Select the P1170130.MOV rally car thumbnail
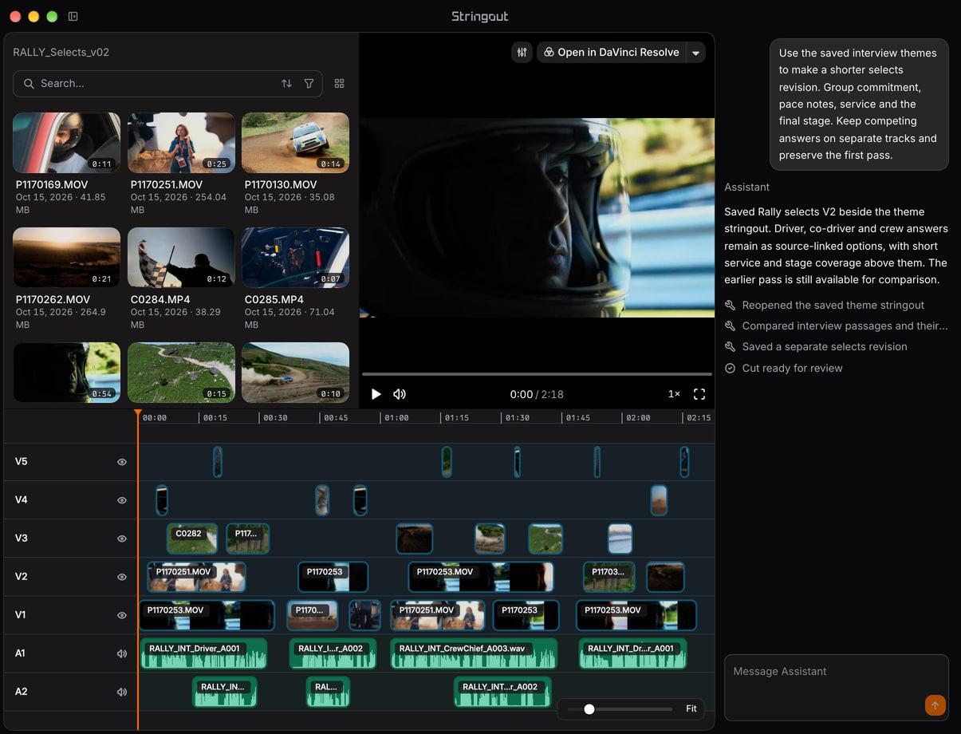961x734 pixels. point(295,143)
